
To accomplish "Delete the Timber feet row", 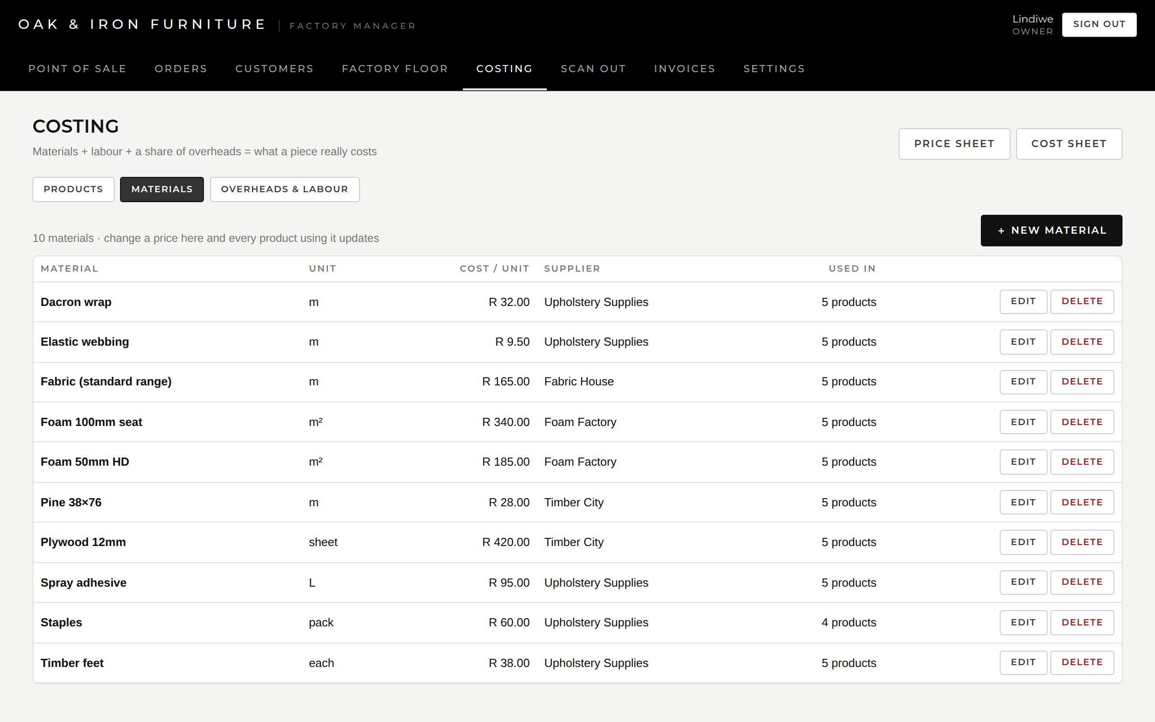I will coord(1082,663).
